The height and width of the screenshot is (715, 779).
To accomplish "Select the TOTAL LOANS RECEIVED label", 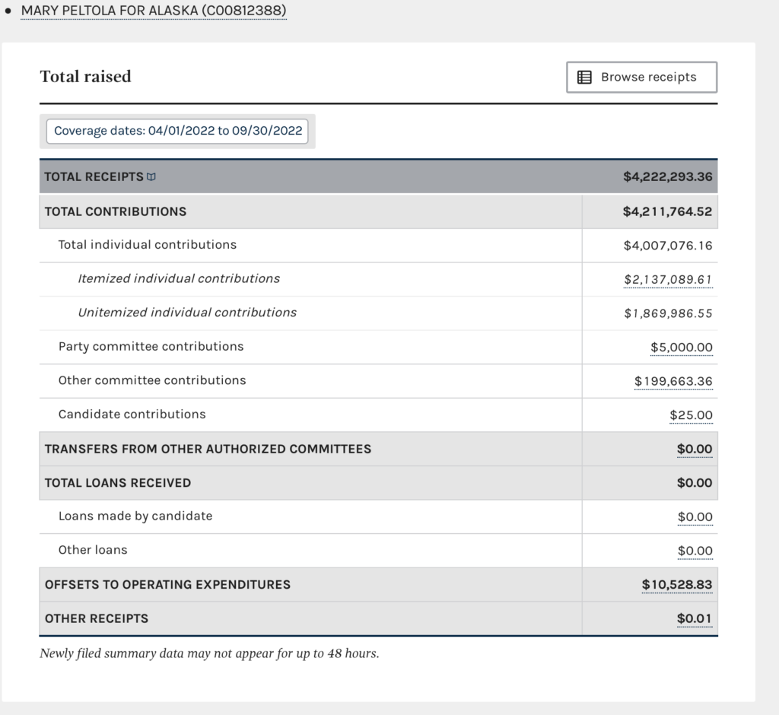I will tap(118, 483).
